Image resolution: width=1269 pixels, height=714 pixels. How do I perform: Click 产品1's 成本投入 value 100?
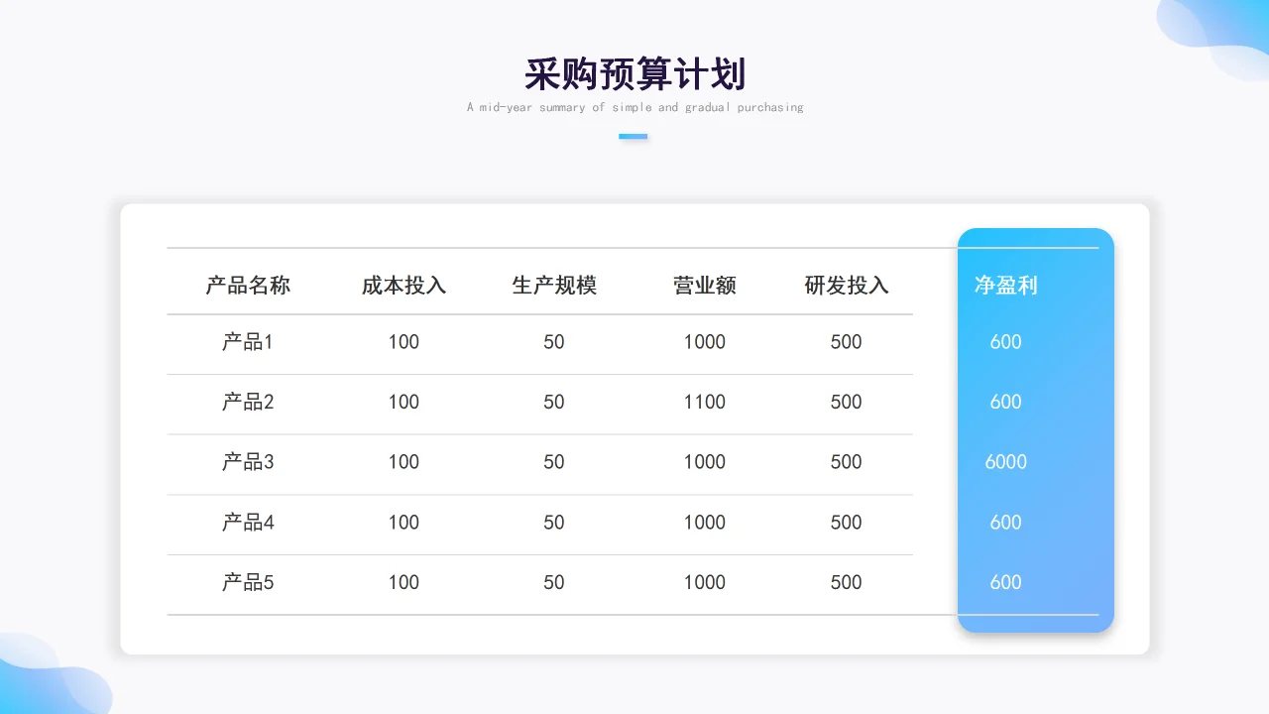click(x=404, y=342)
